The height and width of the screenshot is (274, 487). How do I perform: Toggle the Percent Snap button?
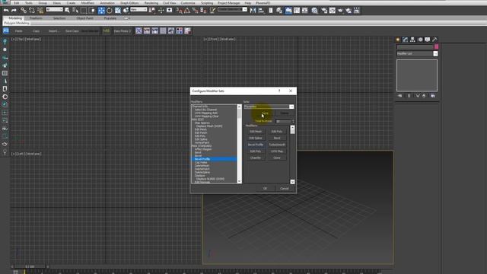195,11
